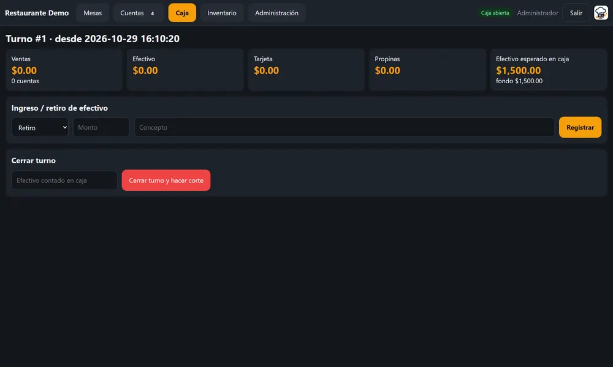The height and width of the screenshot is (367, 613).
Task: Focus the Monto input field
Action: (101, 127)
